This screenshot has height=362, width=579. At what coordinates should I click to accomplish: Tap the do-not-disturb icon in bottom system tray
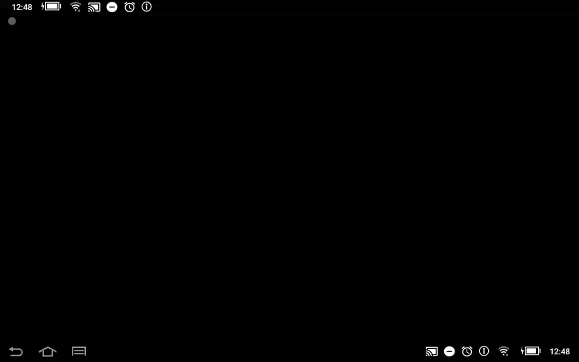[449, 351]
